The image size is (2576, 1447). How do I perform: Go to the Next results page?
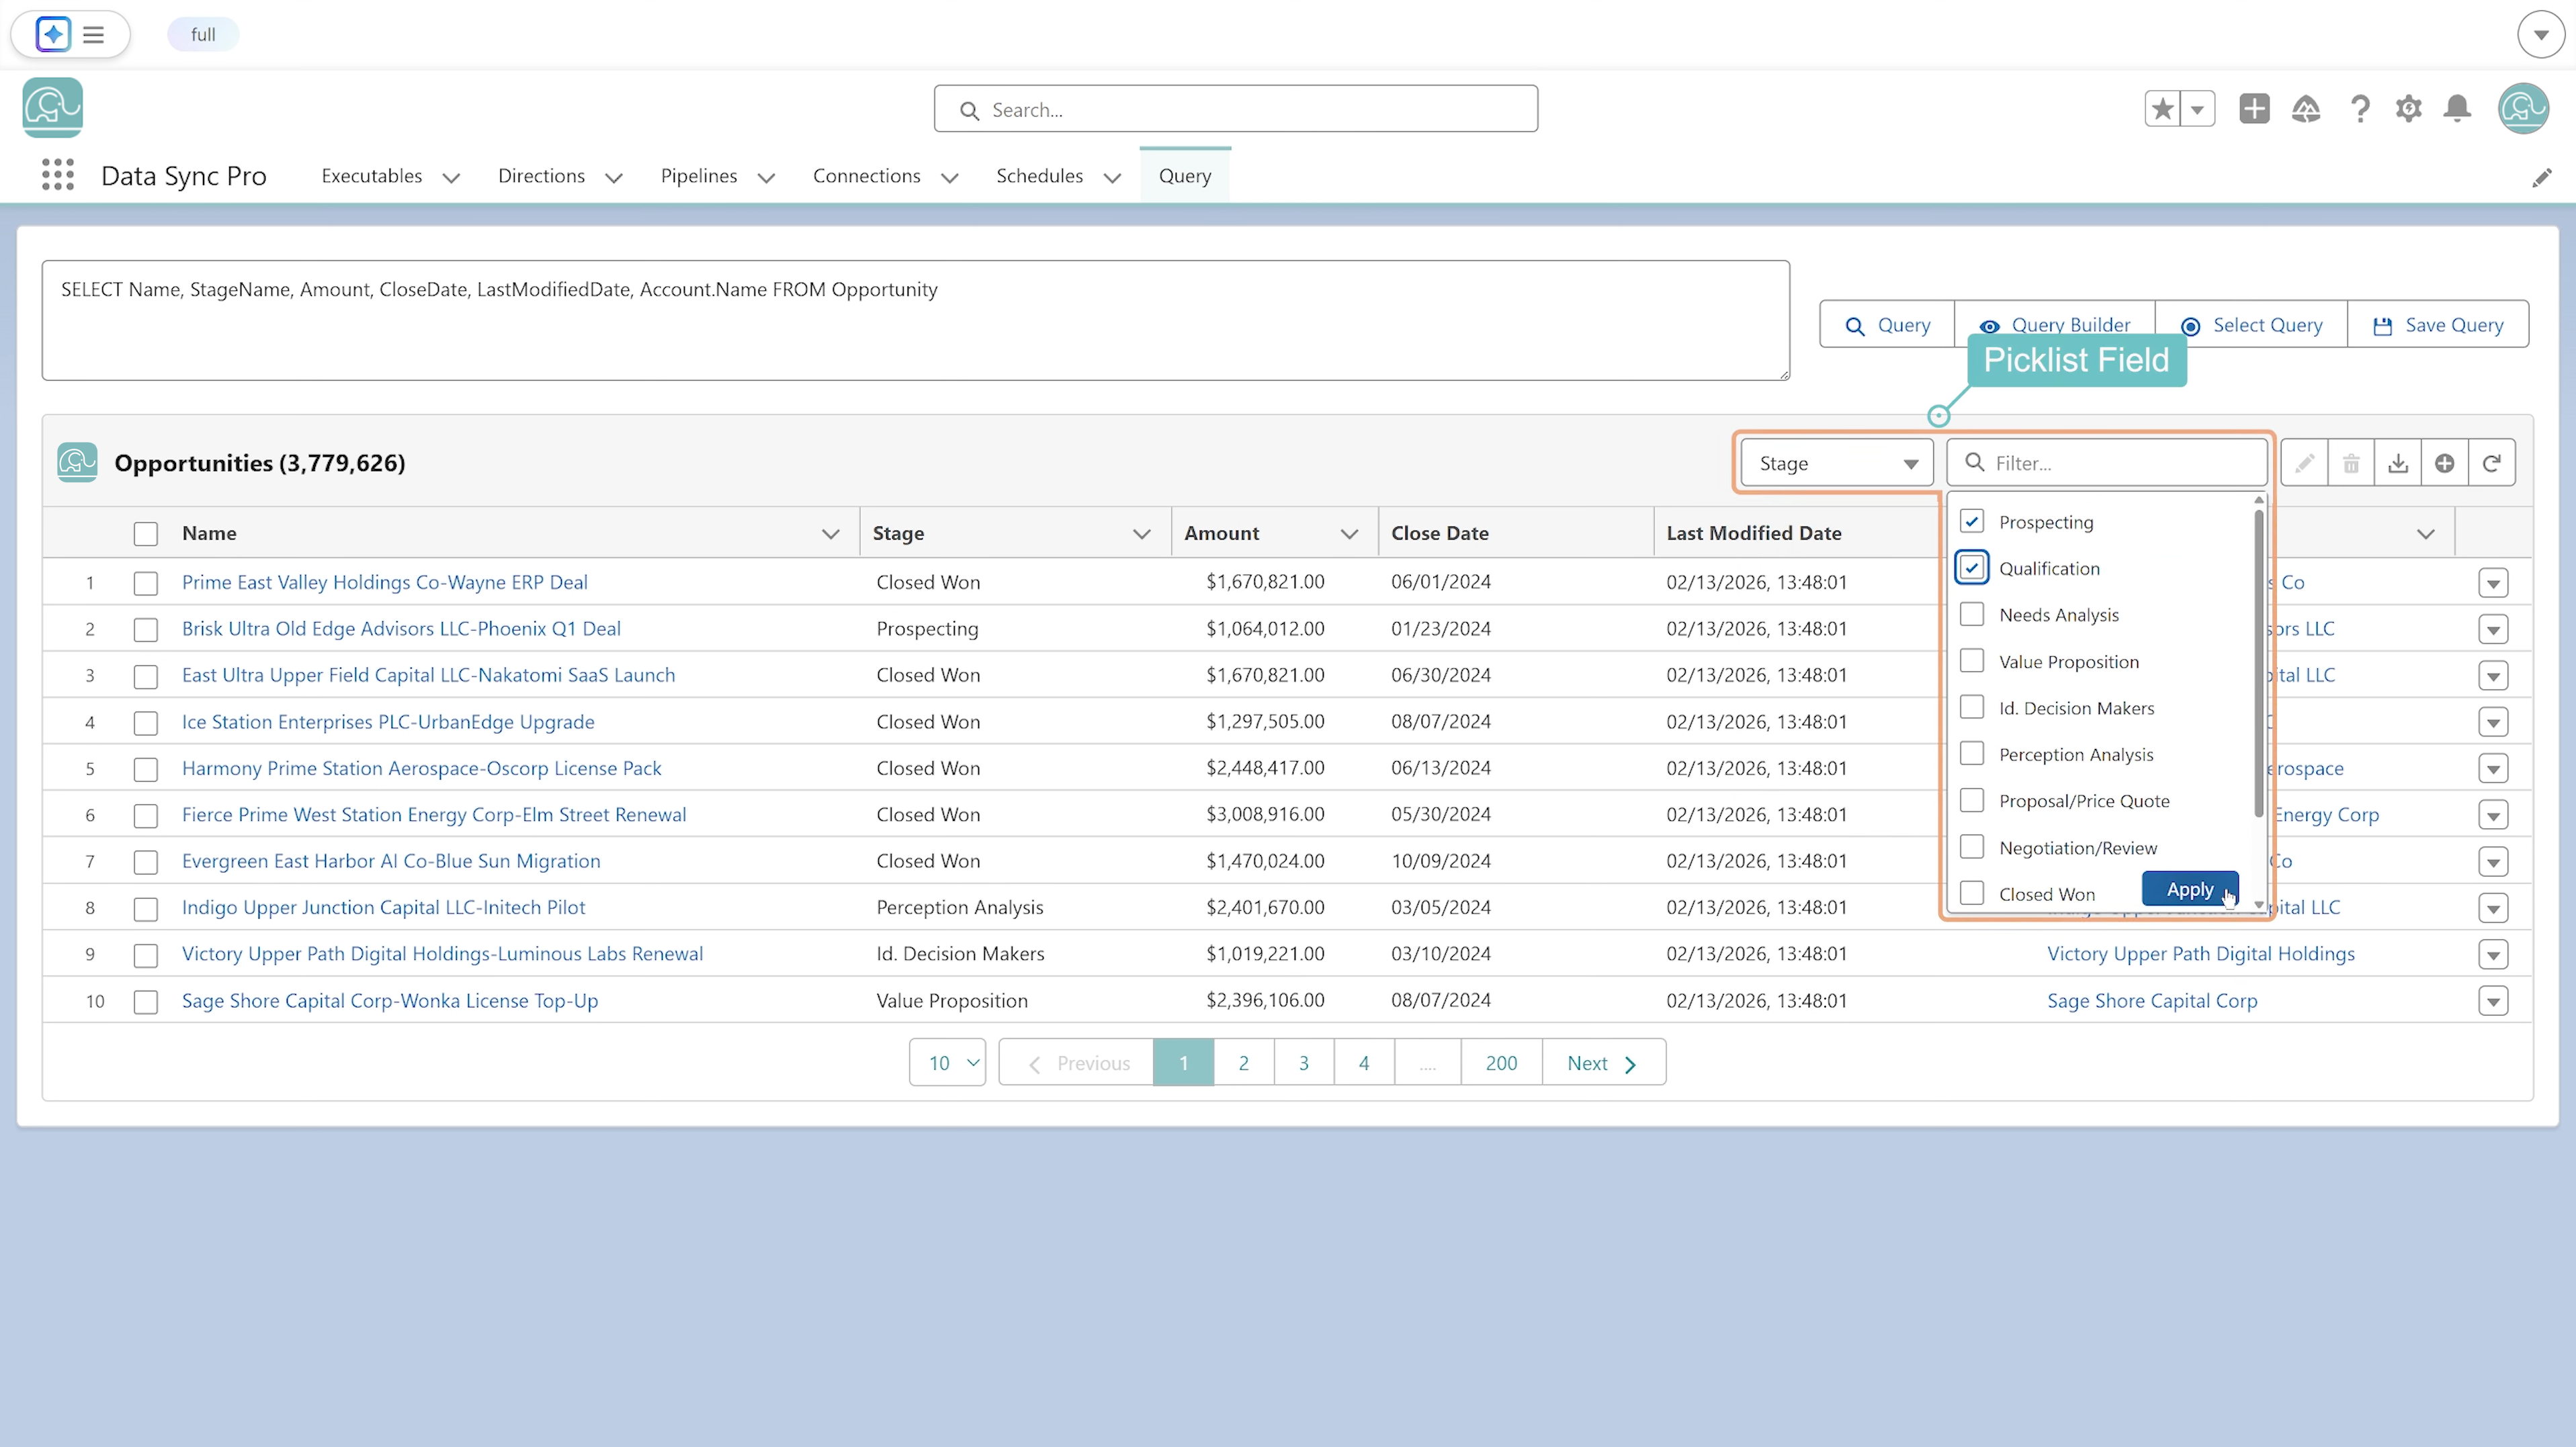1603,1063
